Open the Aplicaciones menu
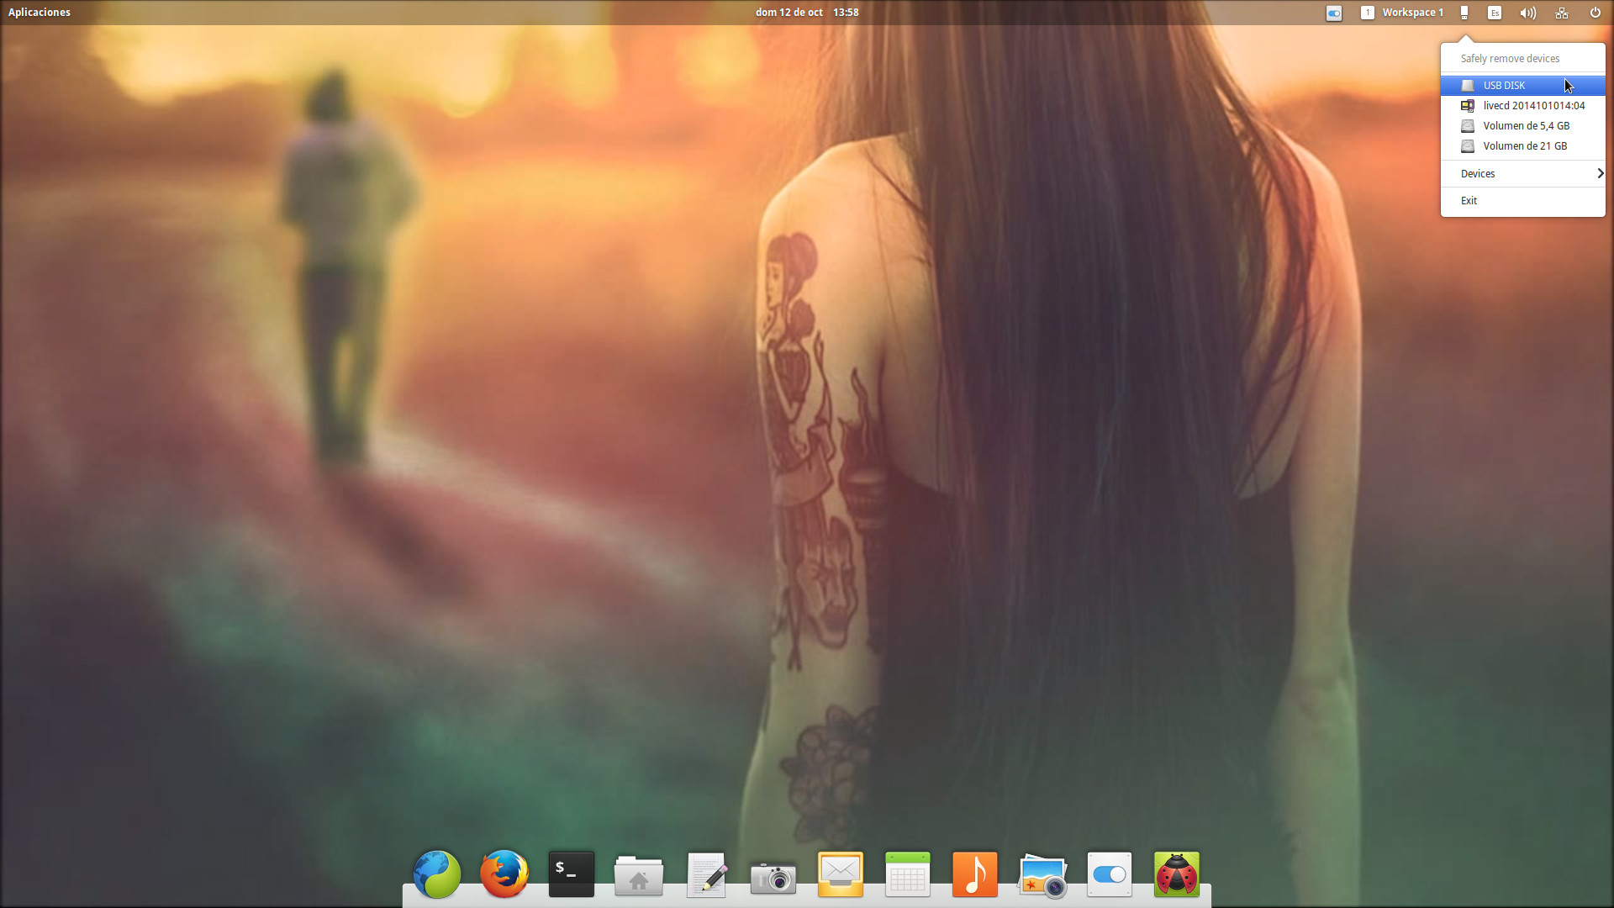This screenshot has height=908, width=1614. click(40, 13)
